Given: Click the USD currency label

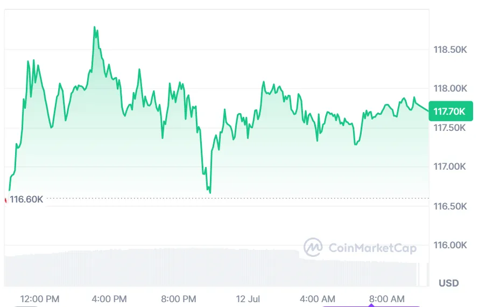Looking at the screenshot, I should (448, 283).
